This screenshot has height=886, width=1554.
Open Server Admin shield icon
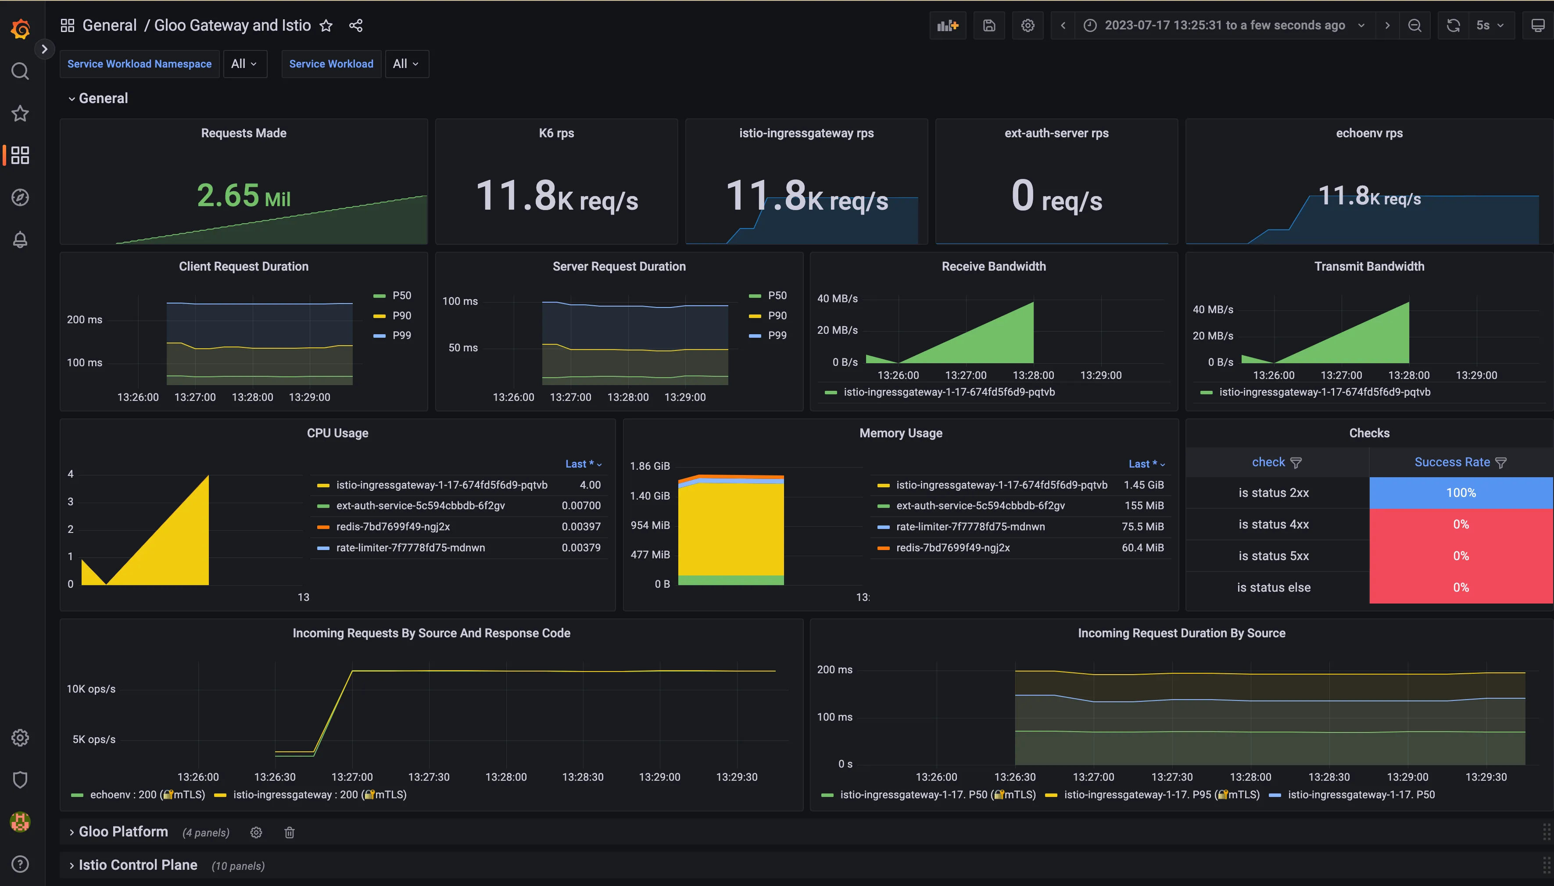[x=20, y=779]
